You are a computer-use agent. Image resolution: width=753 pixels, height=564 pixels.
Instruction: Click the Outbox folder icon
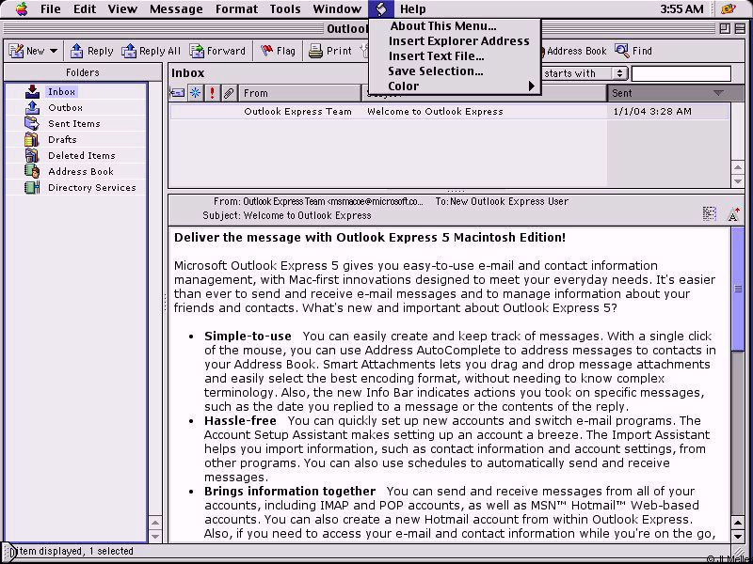[x=32, y=107]
